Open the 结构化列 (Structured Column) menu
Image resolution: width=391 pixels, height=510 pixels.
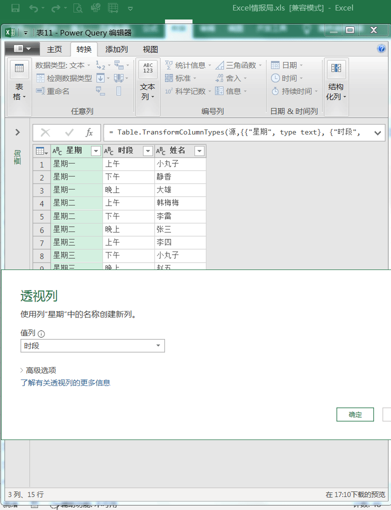pos(336,82)
